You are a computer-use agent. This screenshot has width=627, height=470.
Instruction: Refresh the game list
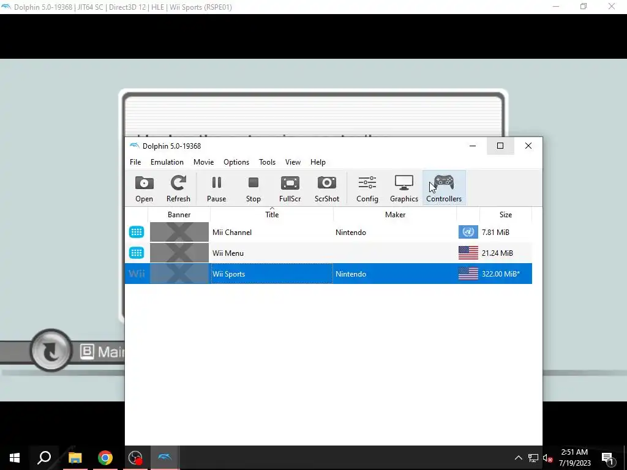pos(178,188)
